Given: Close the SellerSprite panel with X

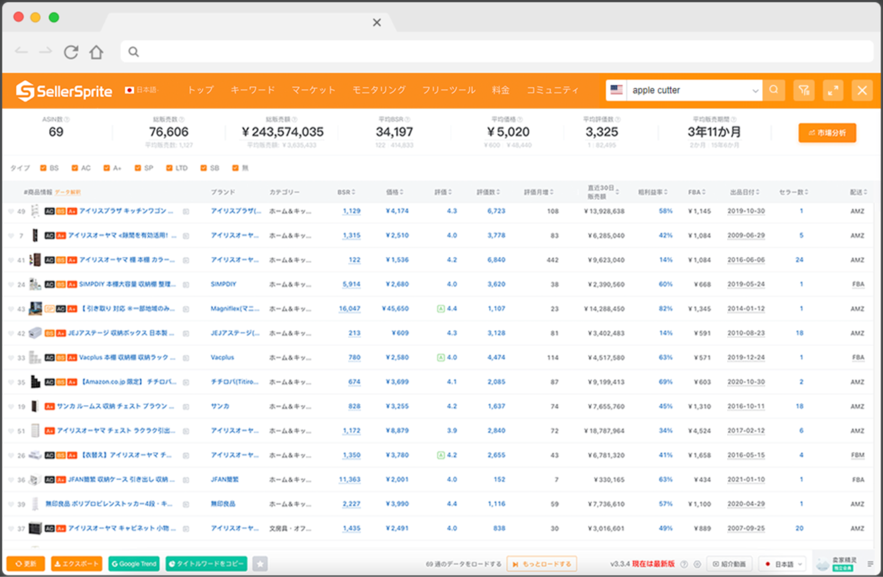Looking at the screenshot, I should pos(862,90).
